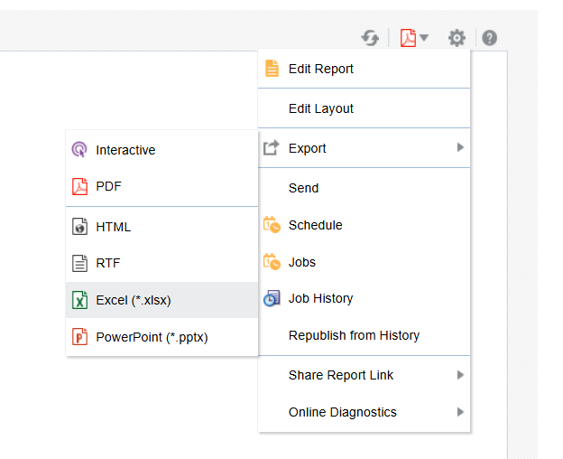Export report as HTML

tap(162, 227)
